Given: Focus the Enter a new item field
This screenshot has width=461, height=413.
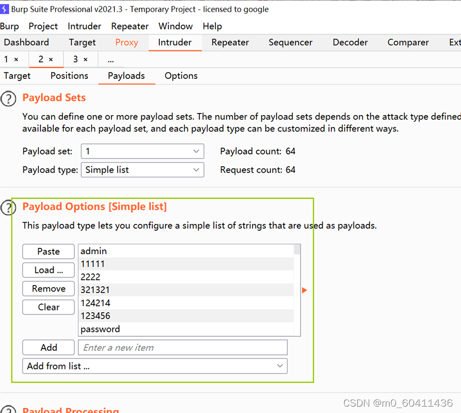Looking at the screenshot, I should pyautogui.click(x=183, y=347).
